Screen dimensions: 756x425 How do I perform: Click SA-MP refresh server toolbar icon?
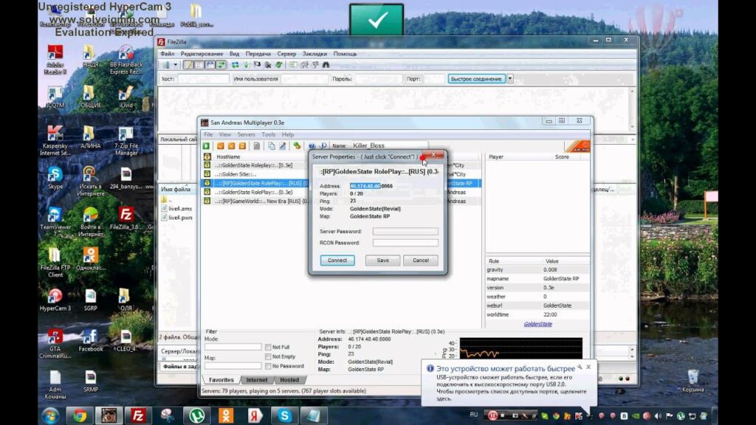click(242, 145)
